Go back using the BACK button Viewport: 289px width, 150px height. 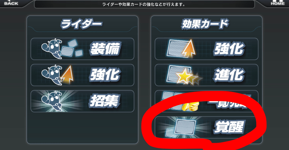click(x=11, y=3)
